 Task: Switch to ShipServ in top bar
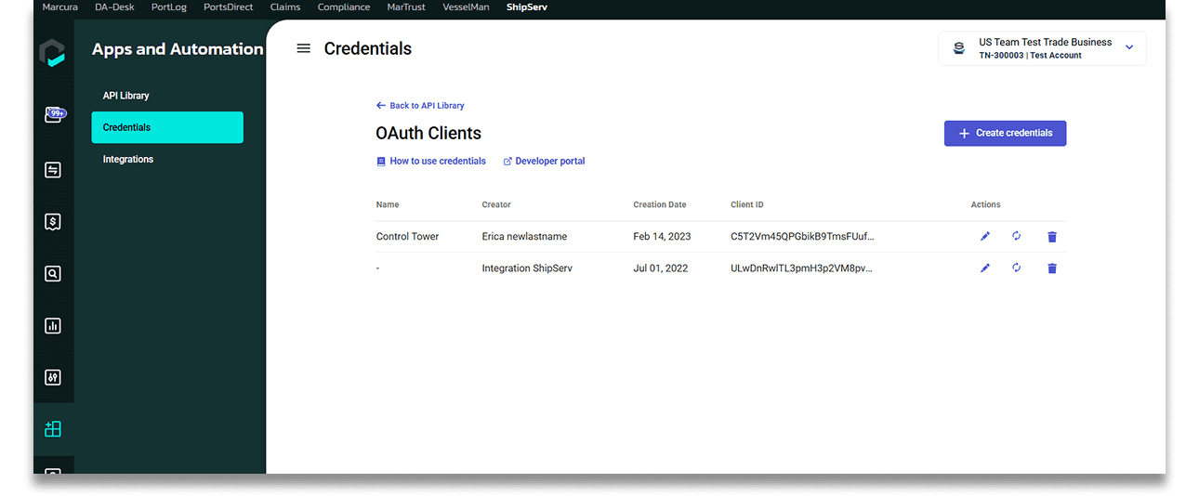[x=527, y=7]
